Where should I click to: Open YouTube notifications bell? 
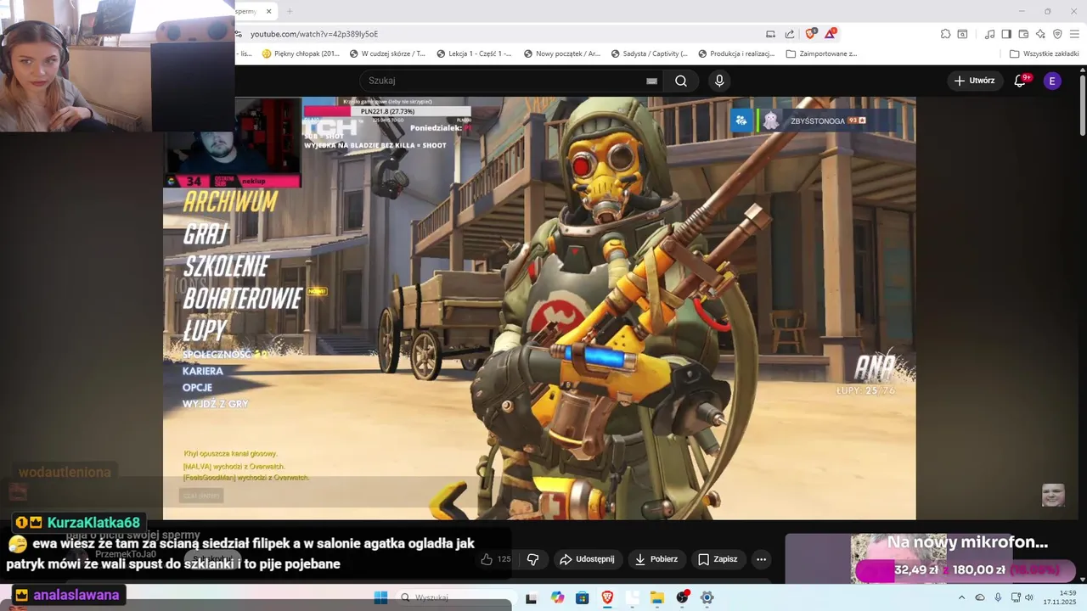pos(1021,81)
